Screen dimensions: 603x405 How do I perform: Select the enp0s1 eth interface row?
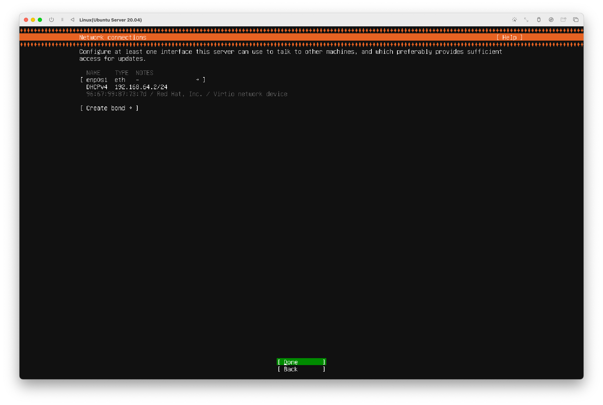(143, 80)
